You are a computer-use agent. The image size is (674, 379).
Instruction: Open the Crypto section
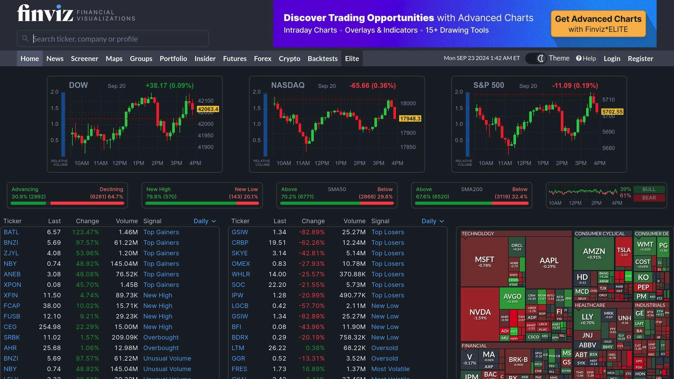[x=289, y=59]
